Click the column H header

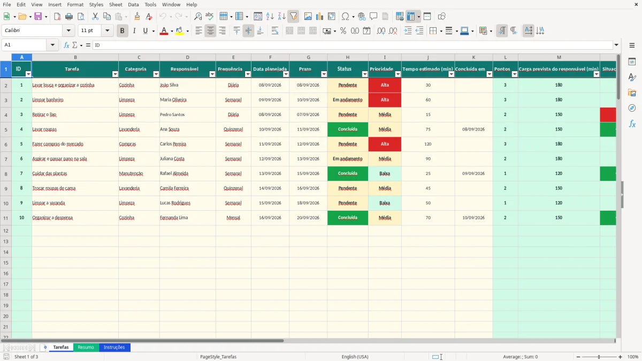click(x=348, y=57)
